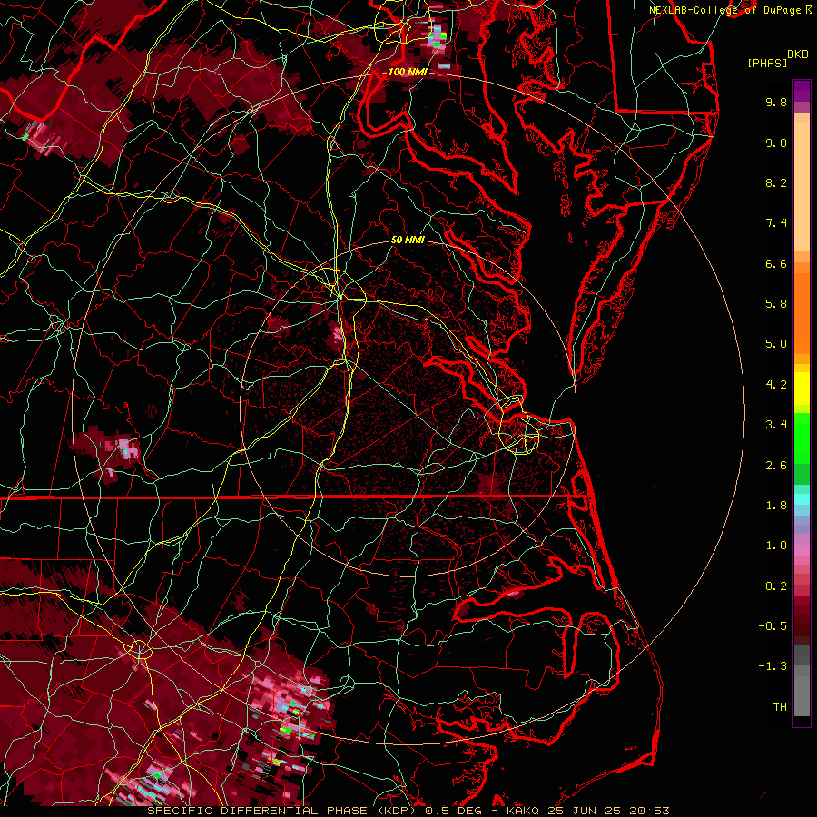Select the 0.2 scale value
The width and height of the screenshot is (817, 817).
(x=776, y=586)
